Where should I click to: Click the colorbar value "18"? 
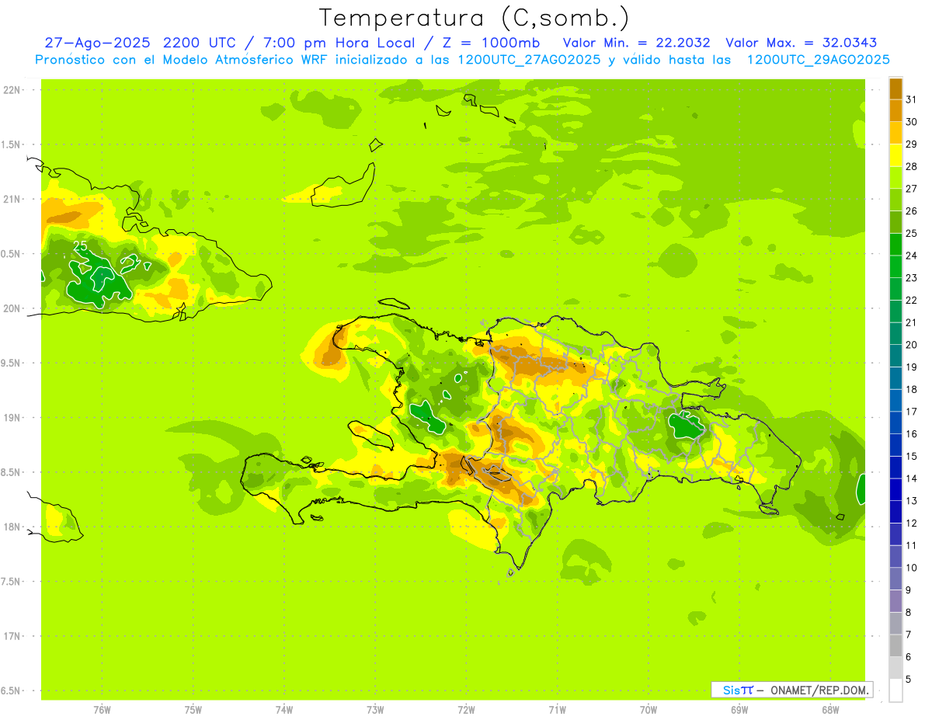coord(911,389)
